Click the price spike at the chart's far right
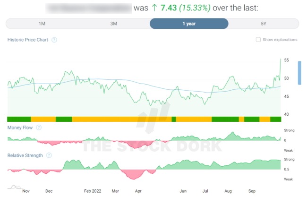Viewport: 307px width, 205px height. point(281,61)
